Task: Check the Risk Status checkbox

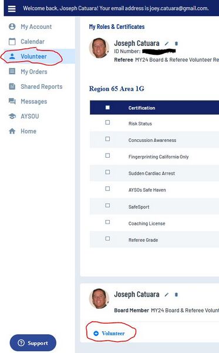Action: click(107, 122)
